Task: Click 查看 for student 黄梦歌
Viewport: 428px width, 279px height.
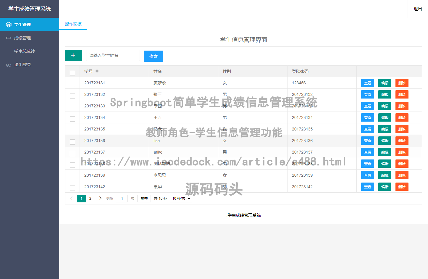Action: click(x=367, y=83)
